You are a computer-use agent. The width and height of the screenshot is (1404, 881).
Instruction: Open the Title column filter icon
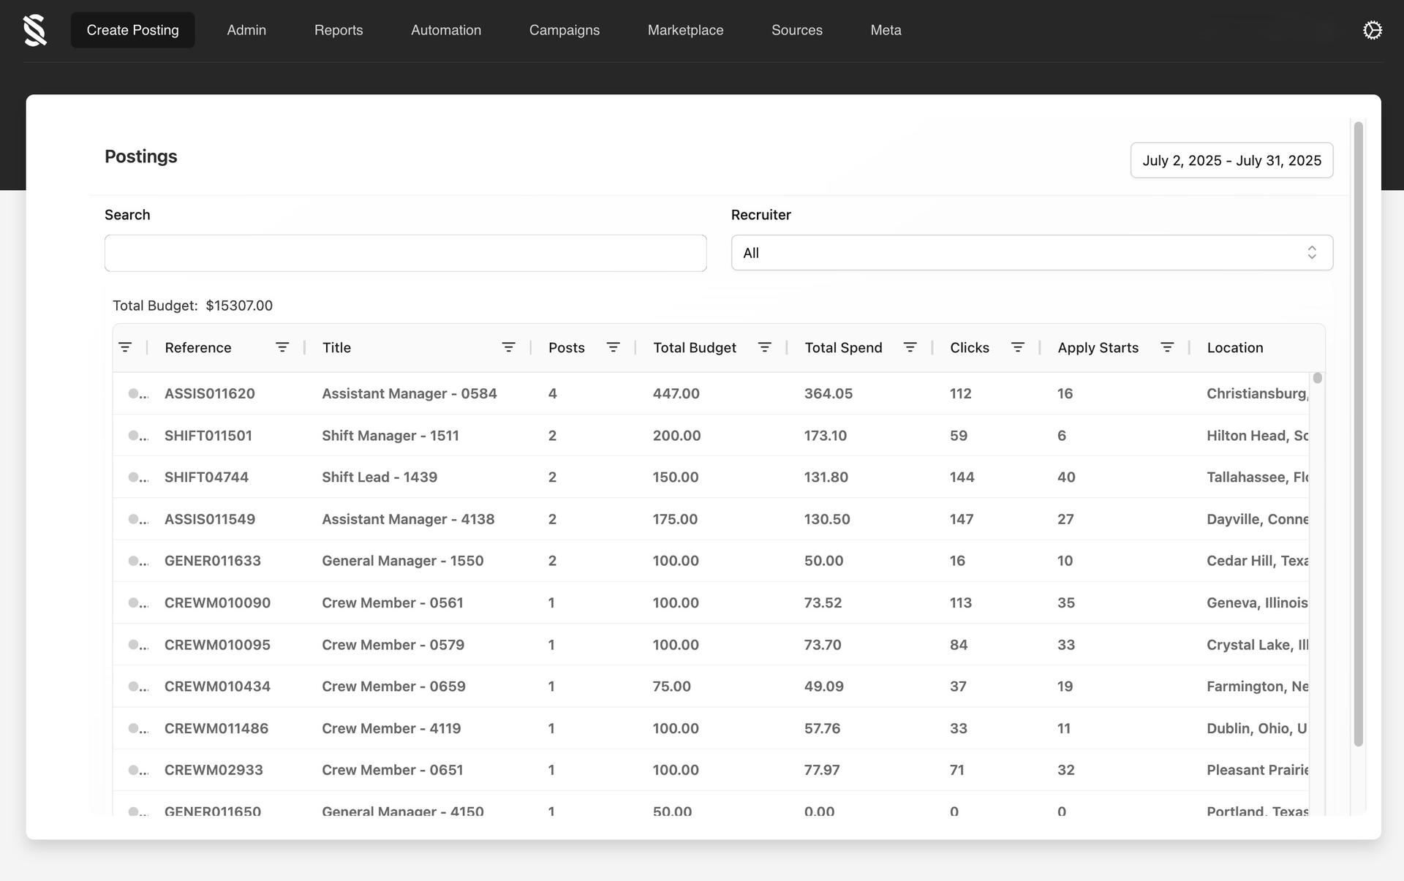tap(508, 347)
